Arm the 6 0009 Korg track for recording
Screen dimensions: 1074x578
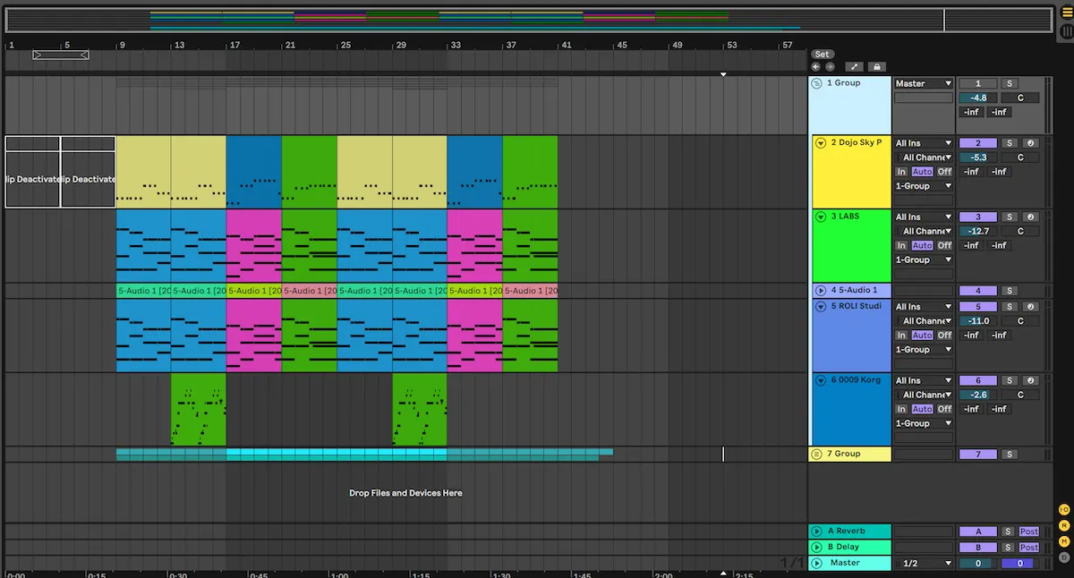[x=1031, y=380]
